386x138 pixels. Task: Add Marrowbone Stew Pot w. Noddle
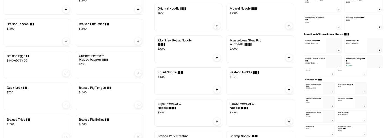[289, 58]
